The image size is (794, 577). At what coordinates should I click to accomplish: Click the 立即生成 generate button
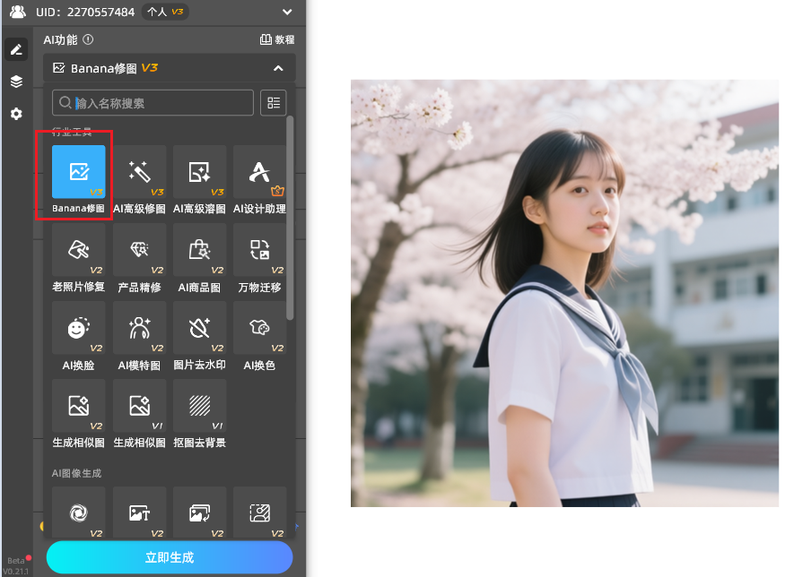[170, 557]
